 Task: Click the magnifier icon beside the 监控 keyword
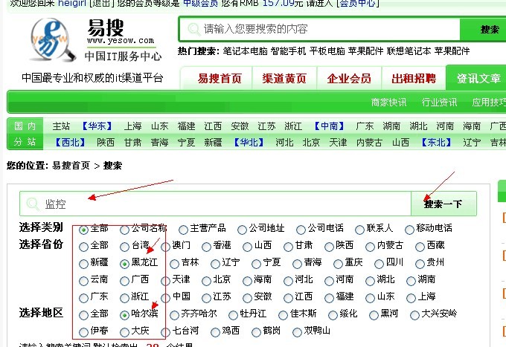click(x=33, y=204)
